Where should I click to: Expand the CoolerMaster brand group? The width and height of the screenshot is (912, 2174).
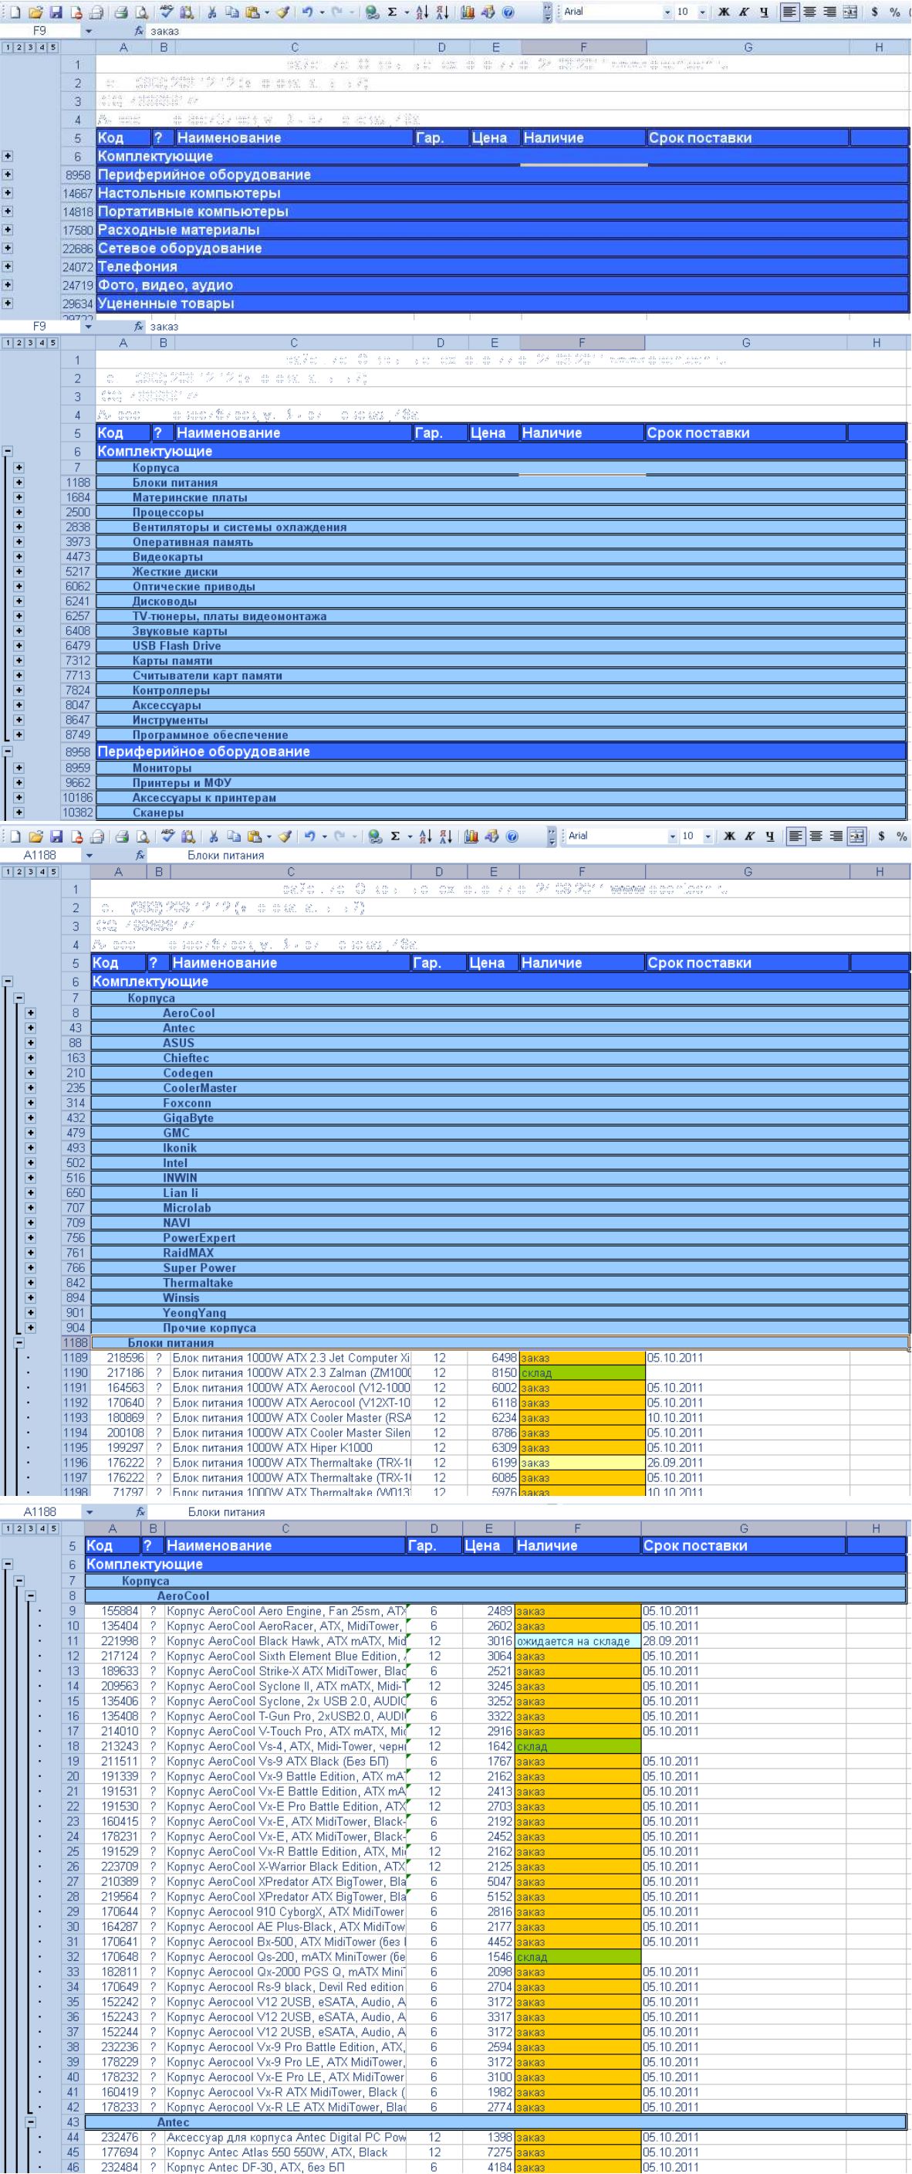[x=30, y=1088]
